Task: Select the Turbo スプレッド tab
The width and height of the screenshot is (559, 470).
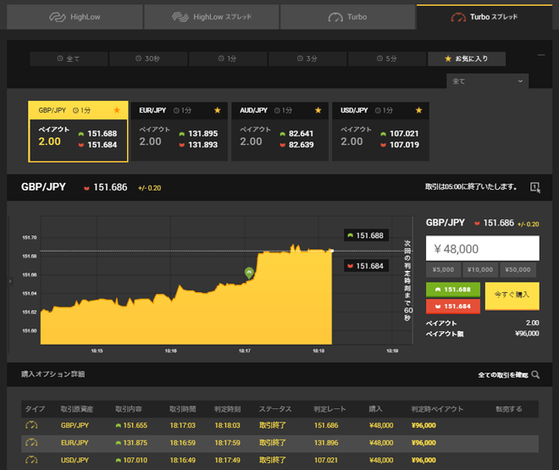Action: click(484, 17)
